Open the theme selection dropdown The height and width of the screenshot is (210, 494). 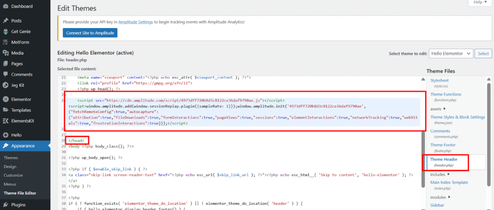click(450, 53)
